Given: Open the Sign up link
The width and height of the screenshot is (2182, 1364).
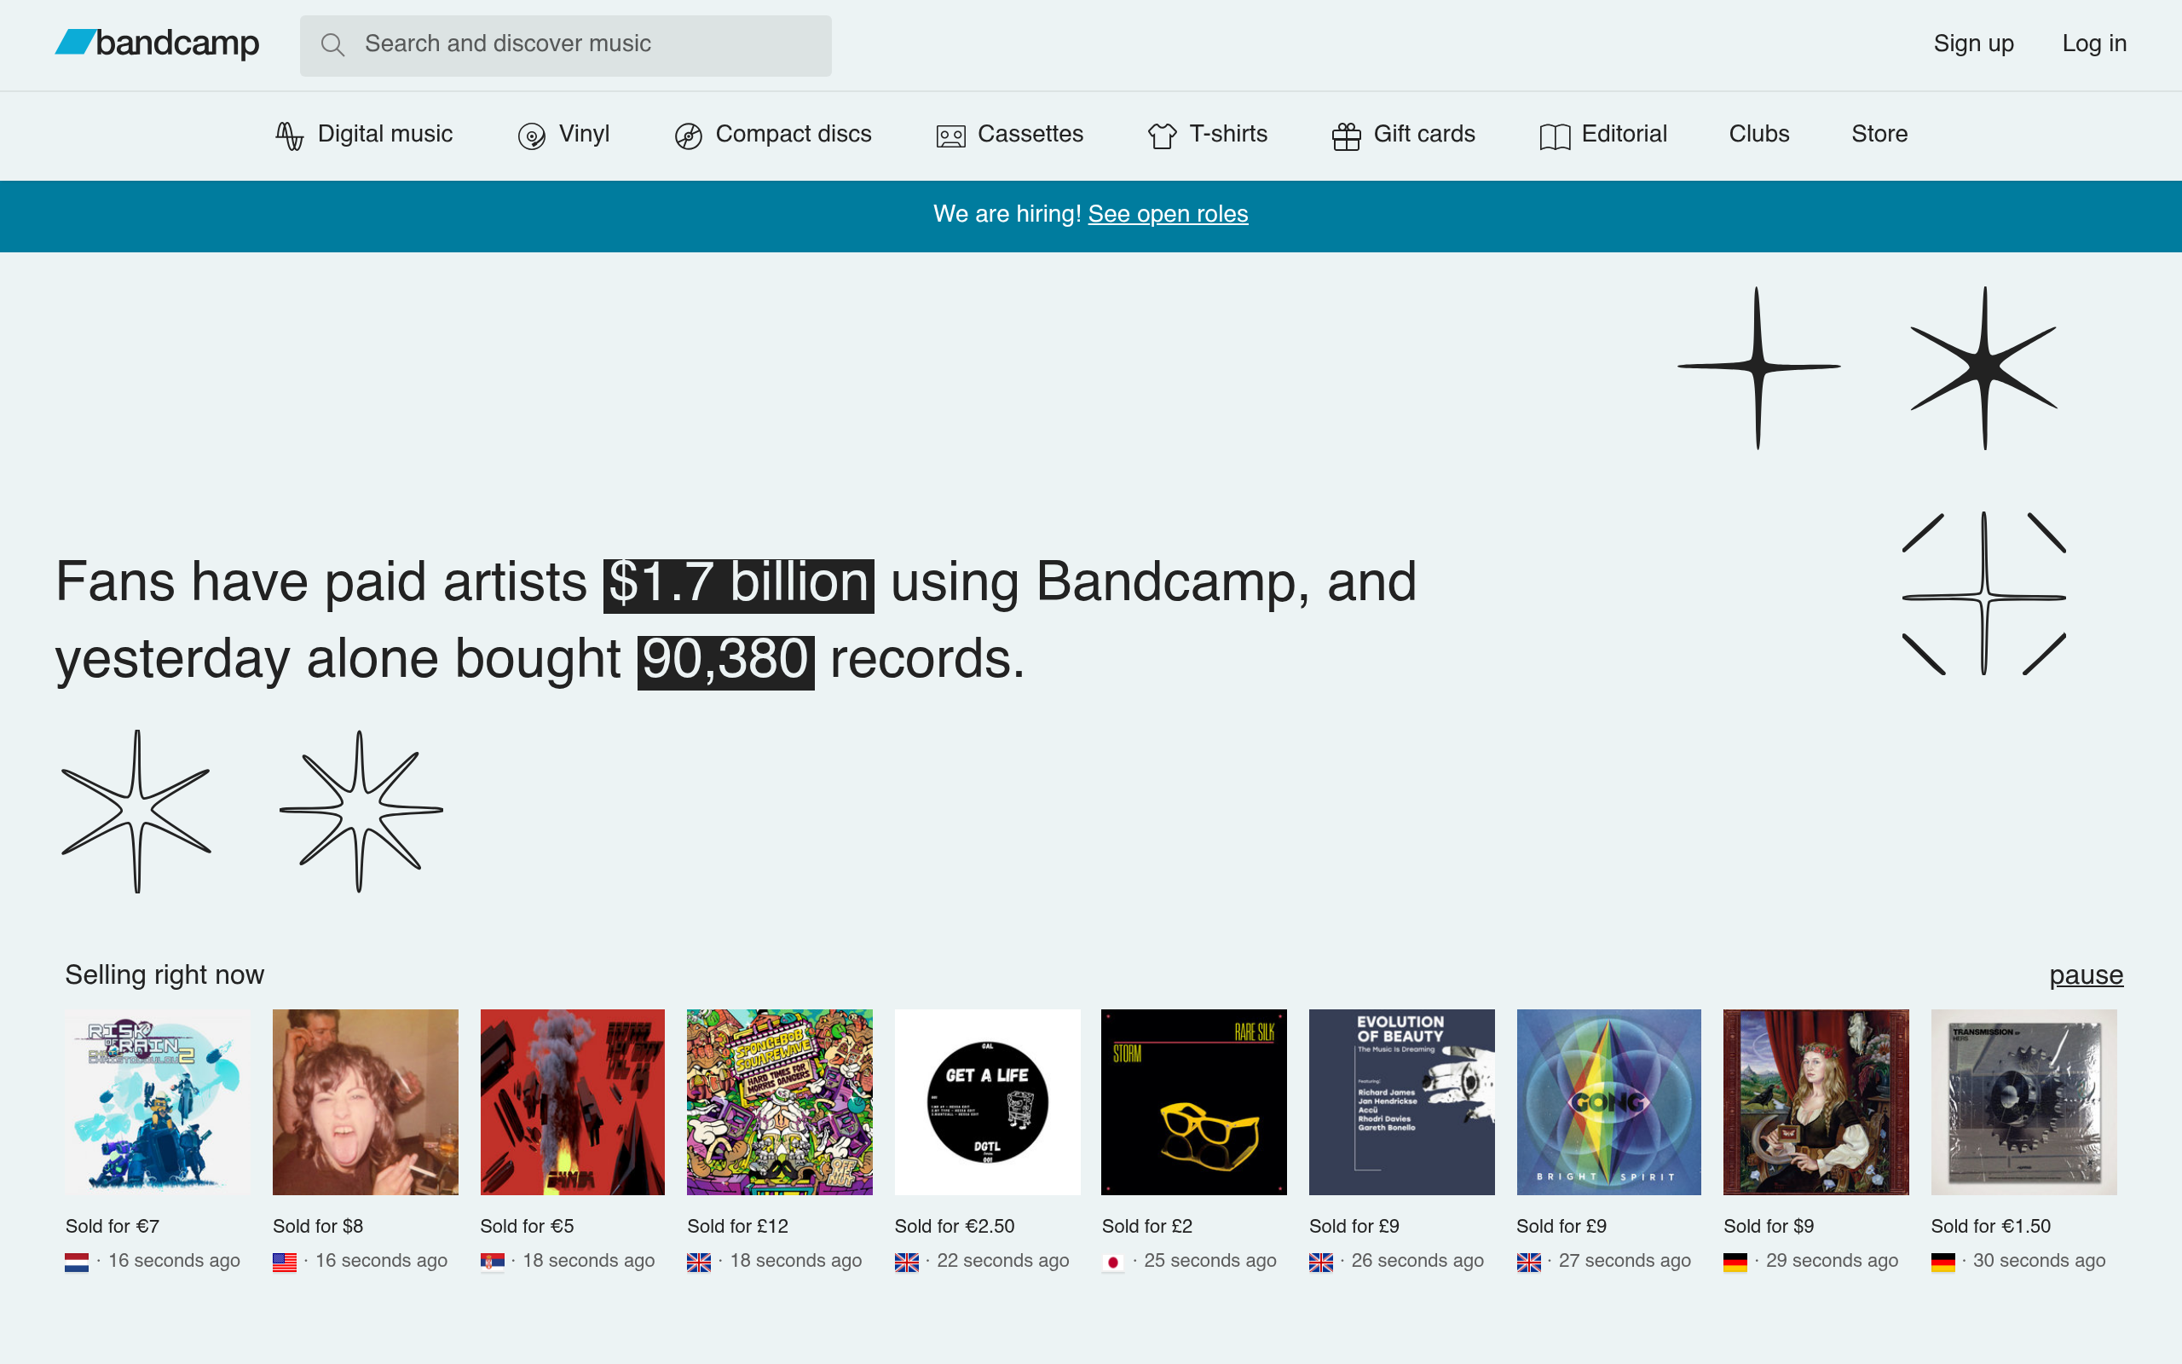Looking at the screenshot, I should 1973,43.
